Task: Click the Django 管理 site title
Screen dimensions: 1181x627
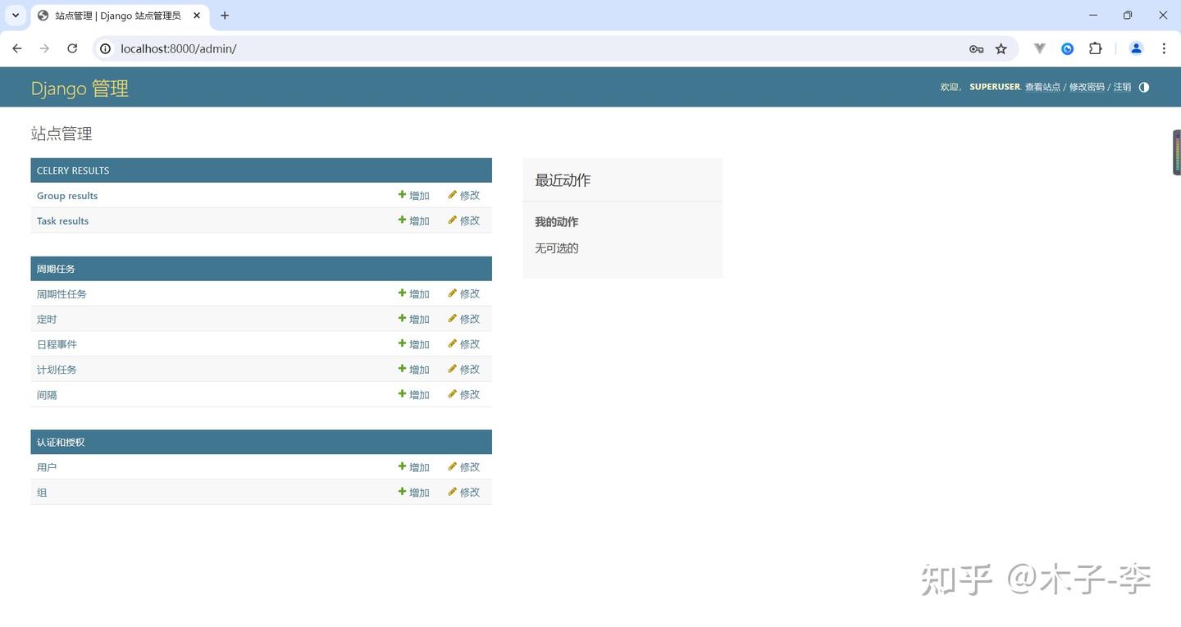Action: pyautogui.click(x=80, y=88)
